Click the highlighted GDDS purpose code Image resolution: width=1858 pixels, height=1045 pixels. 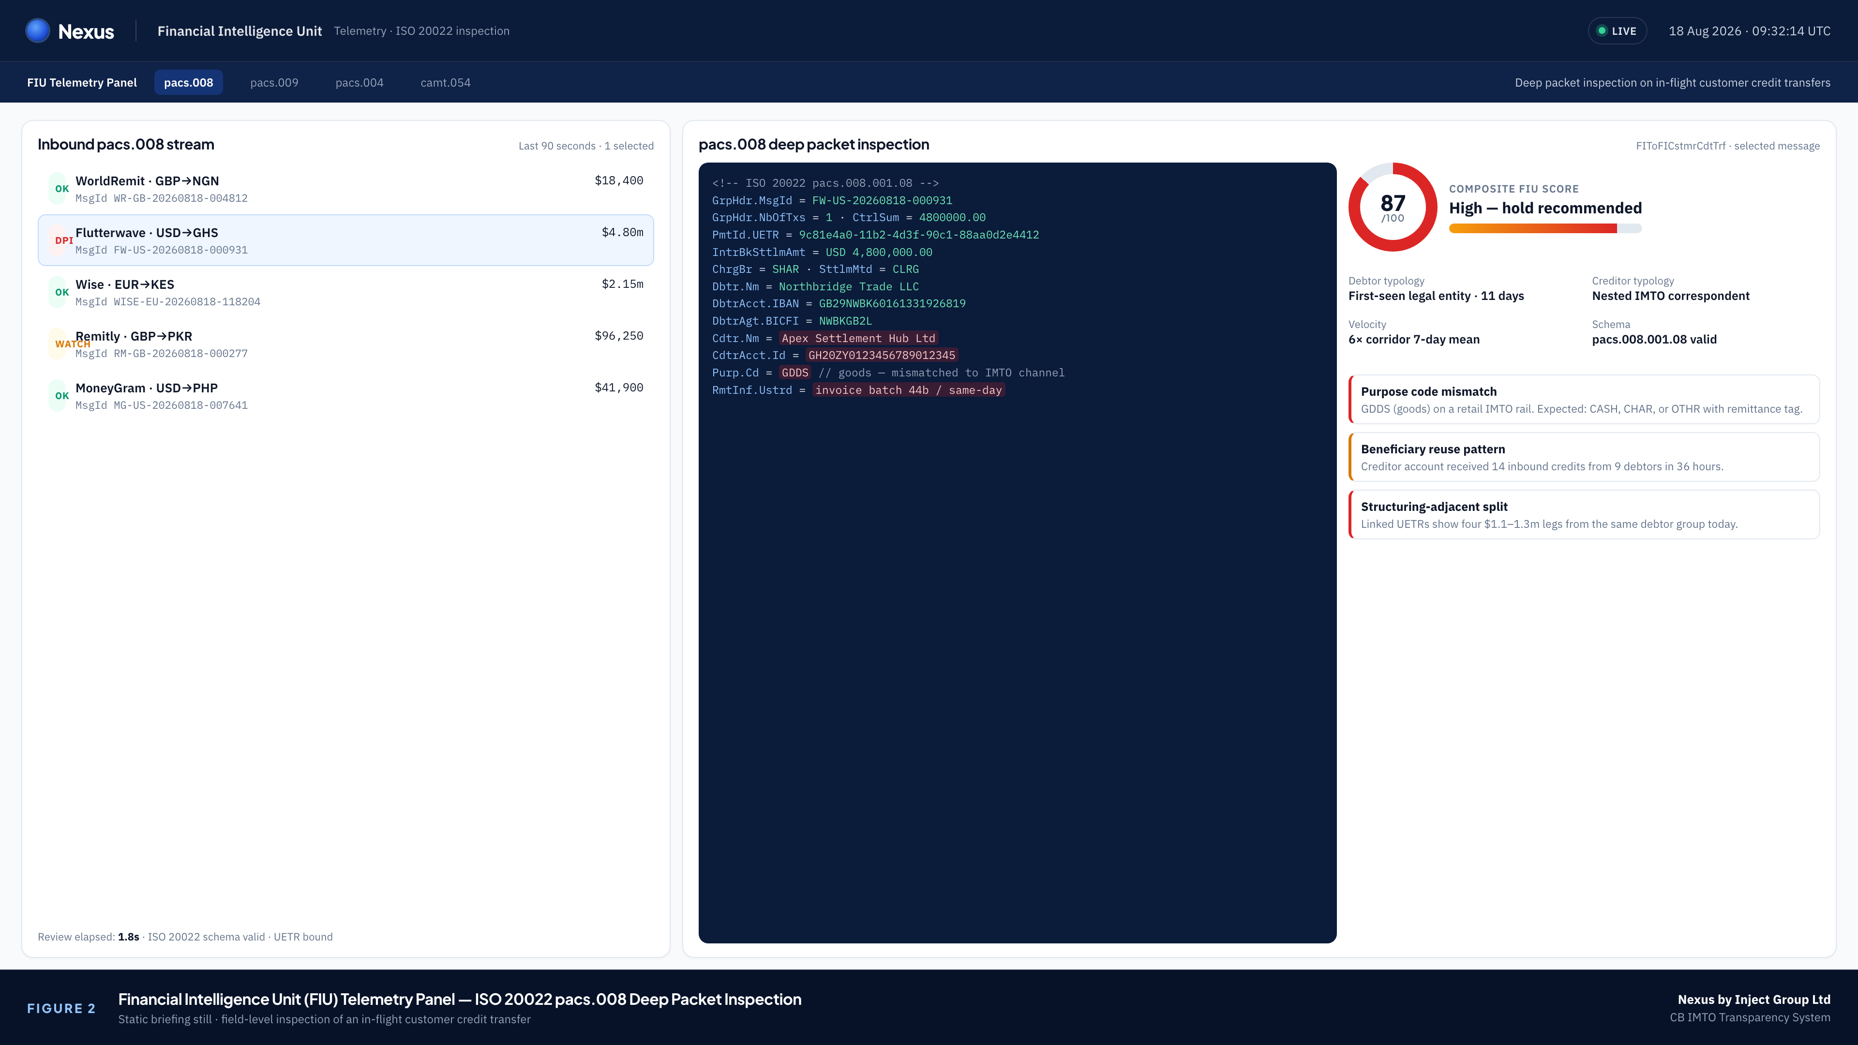click(x=795, y=373)
